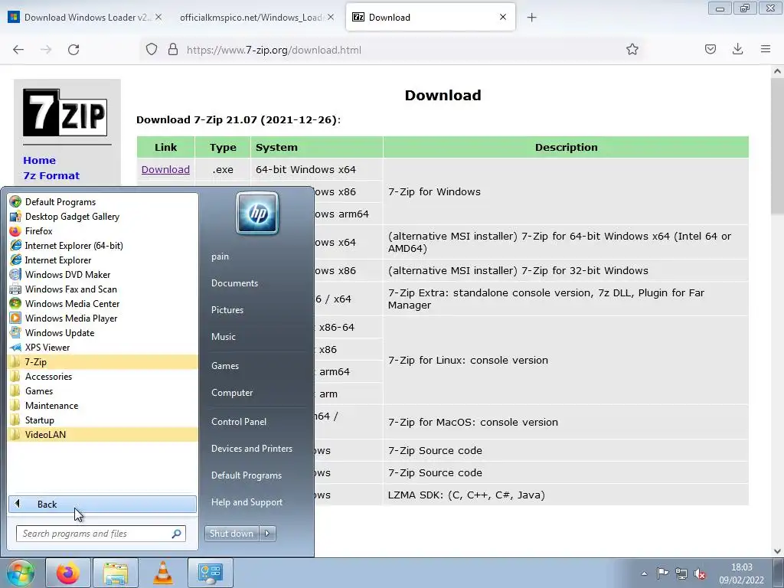
Task: Expand the Accessories folder
Action: tap(103, 377)
